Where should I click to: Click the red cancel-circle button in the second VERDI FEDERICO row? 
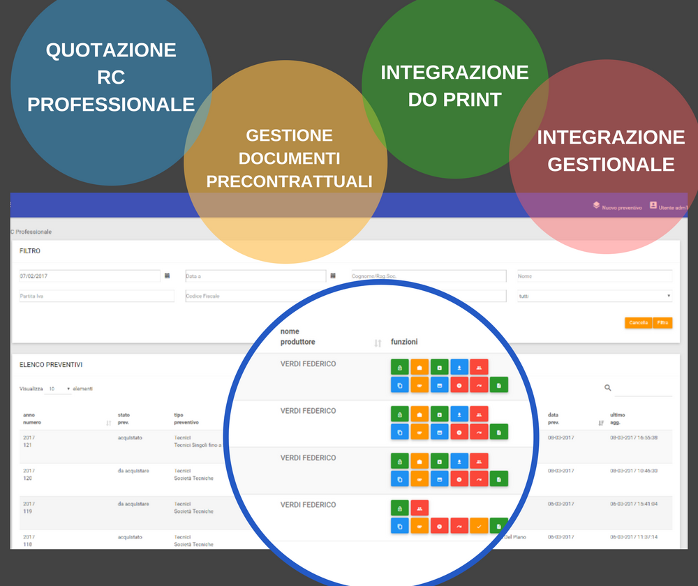pyautogui.click(x=459, y=432)
